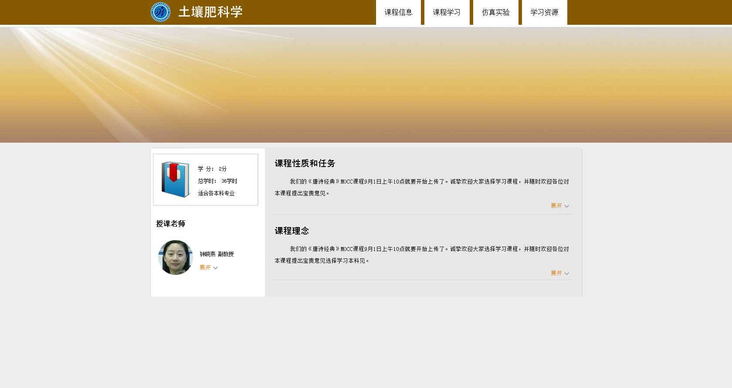The height and width of the screenshot is (388, 732).
Task: Expand the 课程理念 section
Action: [559, 273]
